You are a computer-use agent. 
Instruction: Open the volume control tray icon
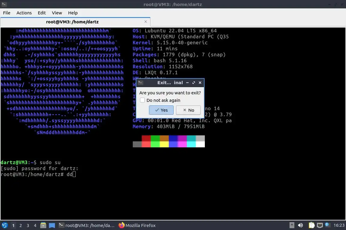300,225
